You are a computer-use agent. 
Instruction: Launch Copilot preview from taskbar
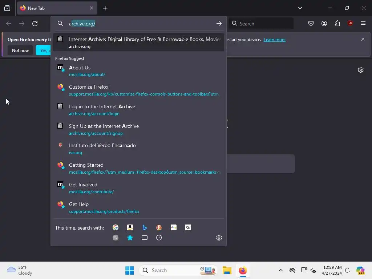(360, 270)
